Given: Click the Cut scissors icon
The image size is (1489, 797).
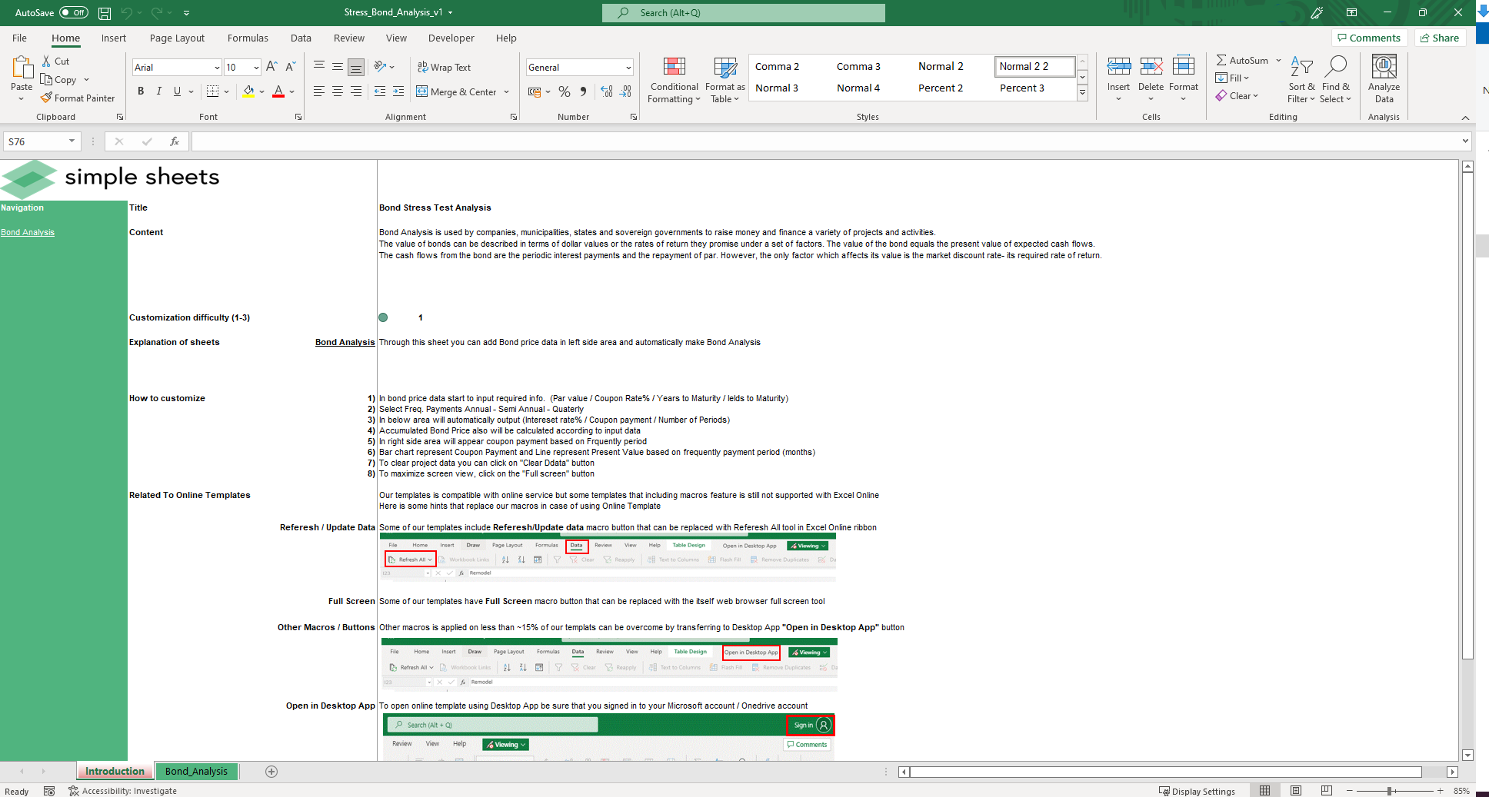Looking at the screenshot, I should (46, 61).
